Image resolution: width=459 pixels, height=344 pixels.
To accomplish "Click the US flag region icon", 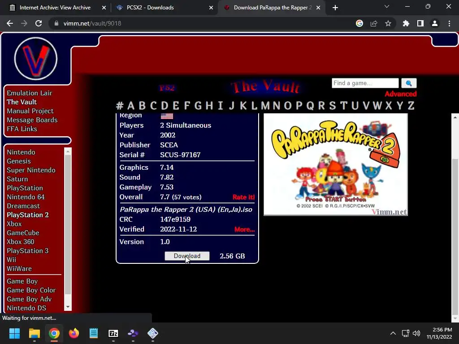I will tap(167, 116).
